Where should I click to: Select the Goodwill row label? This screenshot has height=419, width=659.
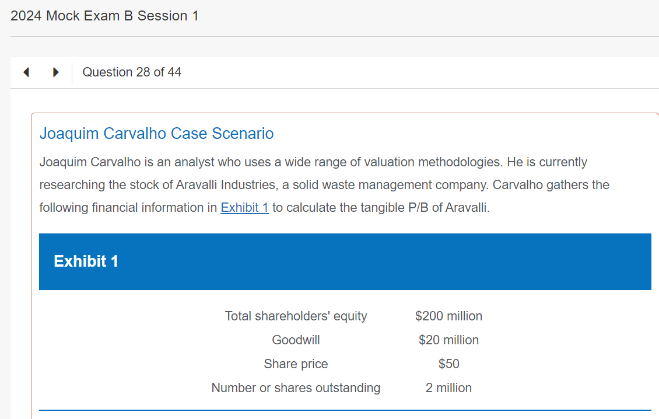(296, 340)
